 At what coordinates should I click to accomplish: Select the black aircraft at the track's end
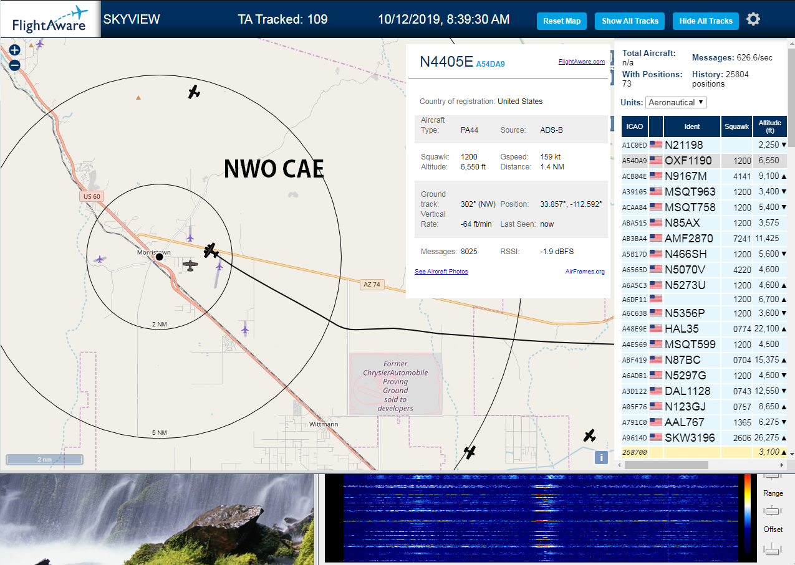(211, 250)
